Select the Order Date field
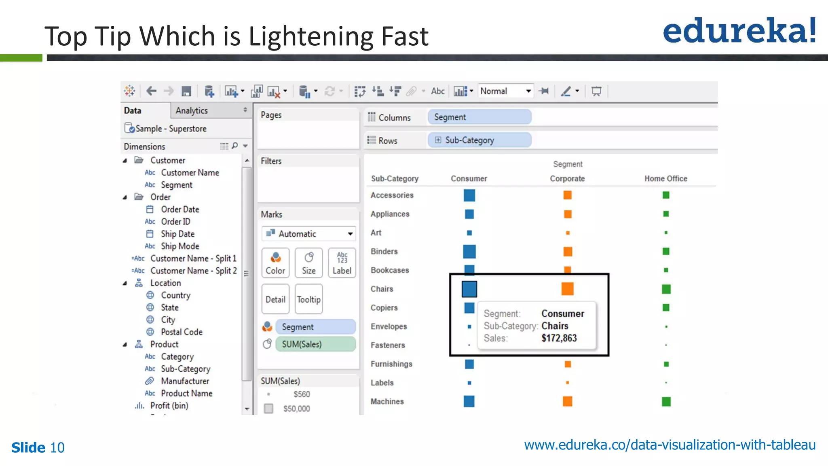The width and height of the screenshot is (828, 466). coord(180,210)
